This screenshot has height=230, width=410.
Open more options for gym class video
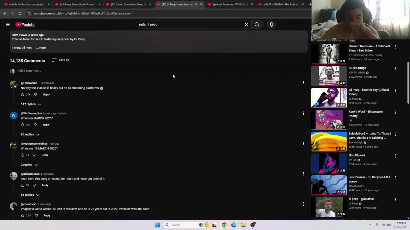coord(395,199)
